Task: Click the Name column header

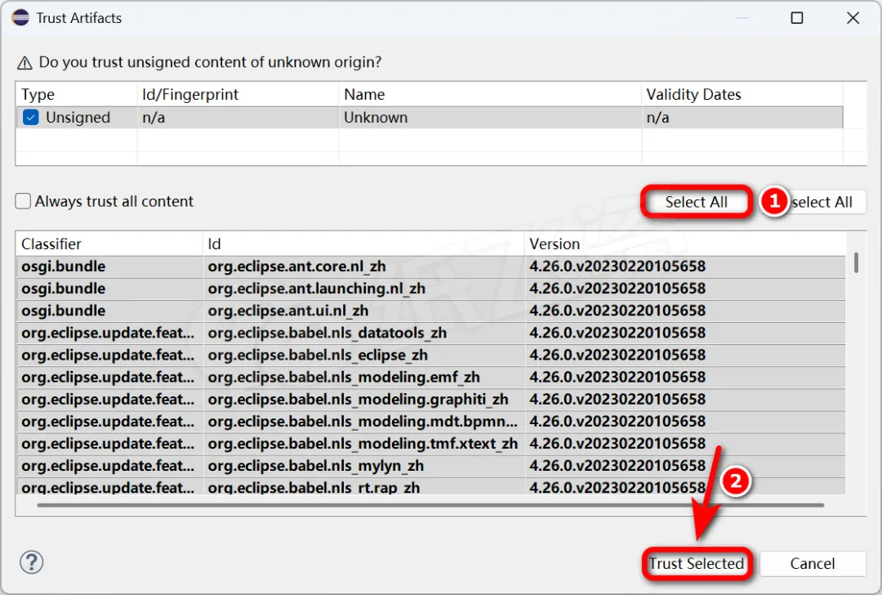Action: pyautogui.click(x=490, y=94)
